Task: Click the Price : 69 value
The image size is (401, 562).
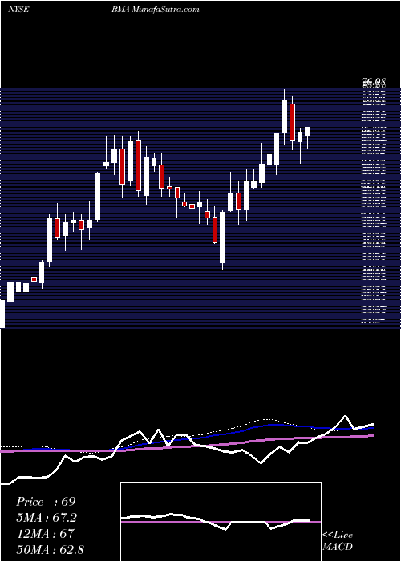Action: click(46, 502)
